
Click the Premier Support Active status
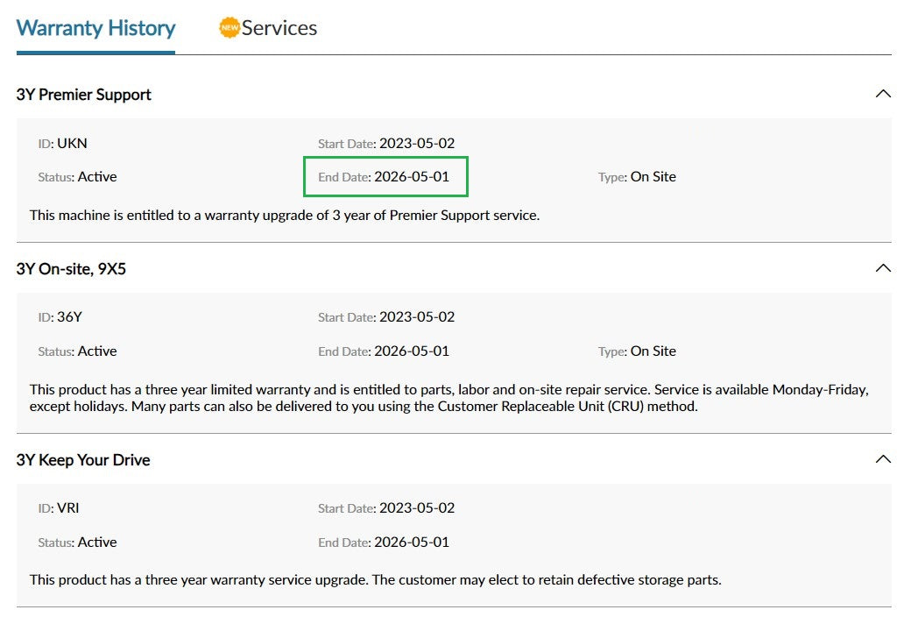96,176
